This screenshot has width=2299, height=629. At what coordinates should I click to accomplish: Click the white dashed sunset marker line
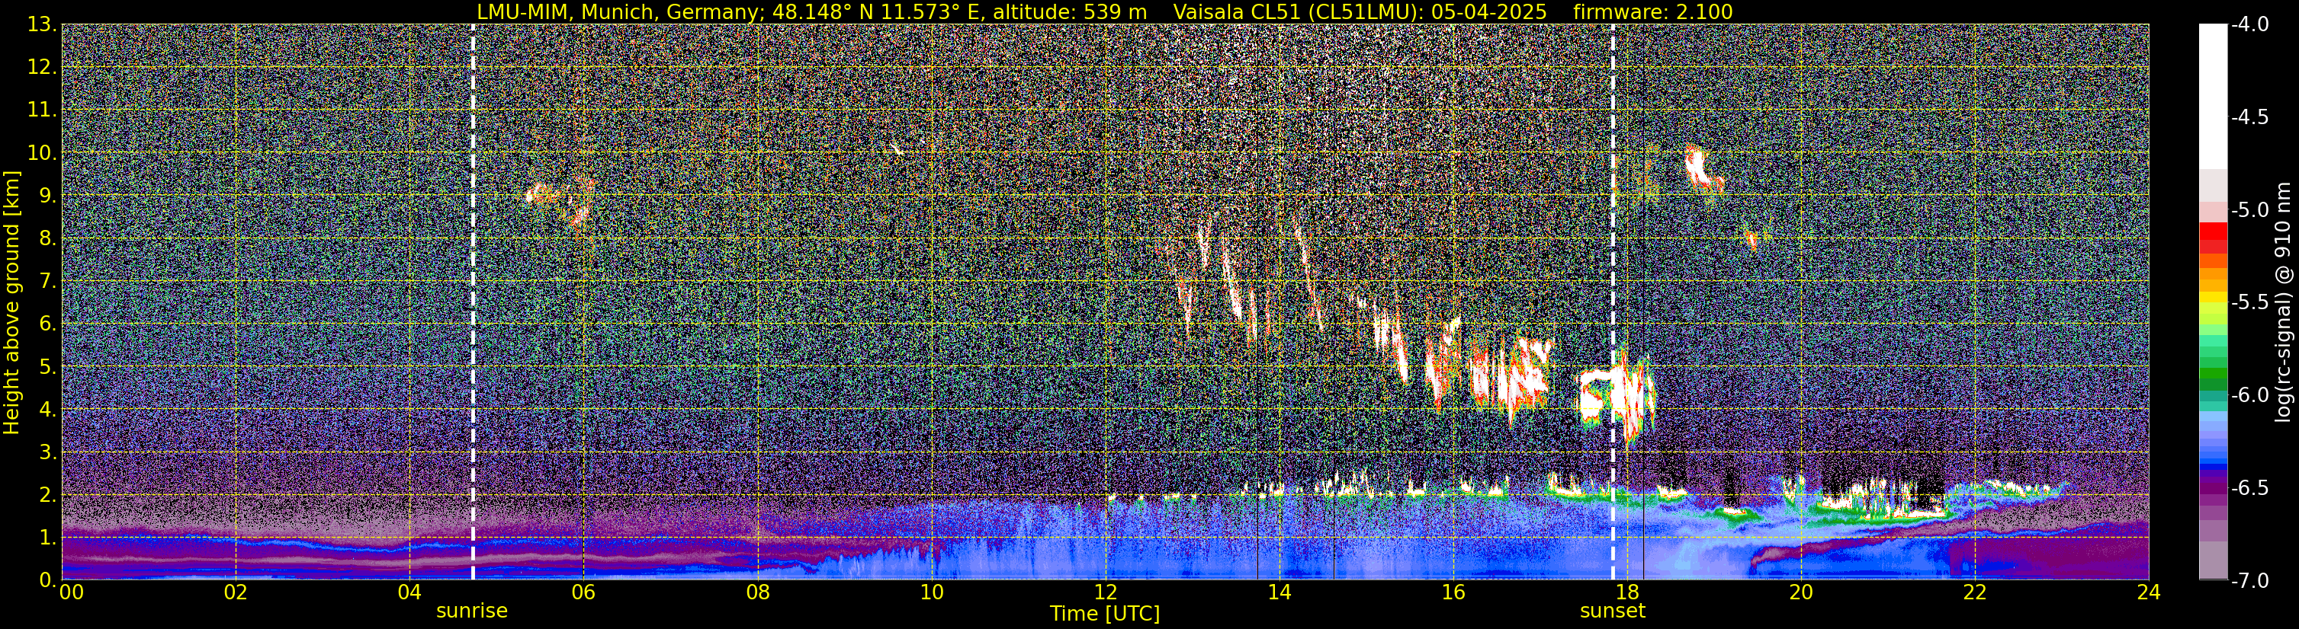point(1613,302)
